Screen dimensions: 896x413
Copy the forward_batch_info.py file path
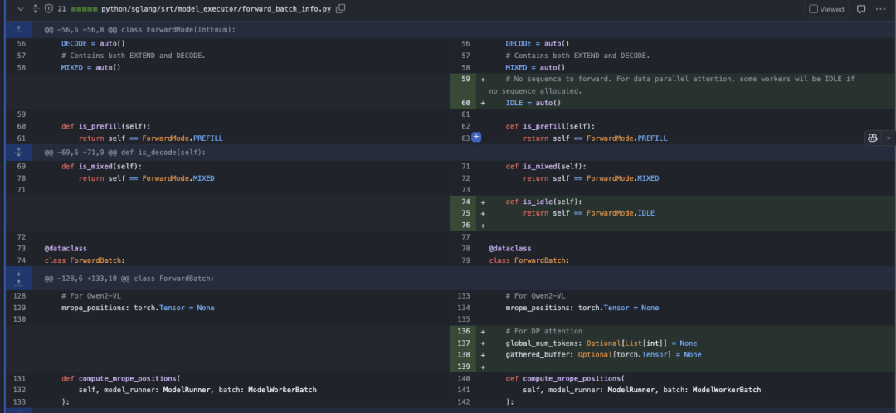341,9
